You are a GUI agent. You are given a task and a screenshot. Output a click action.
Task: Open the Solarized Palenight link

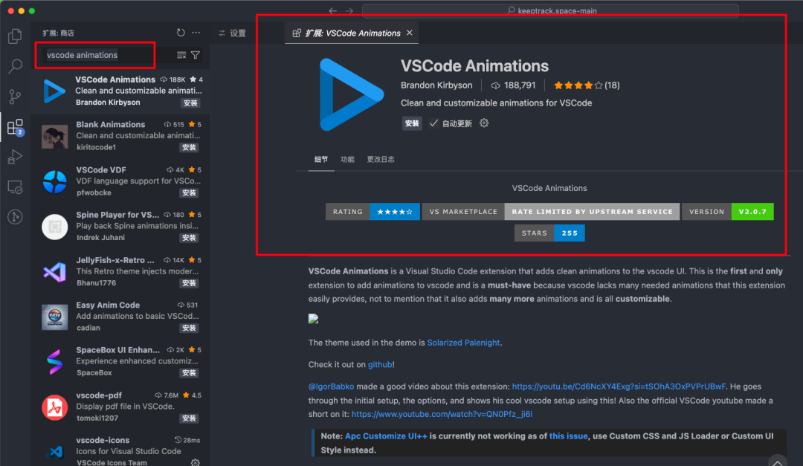click(463, 343)
